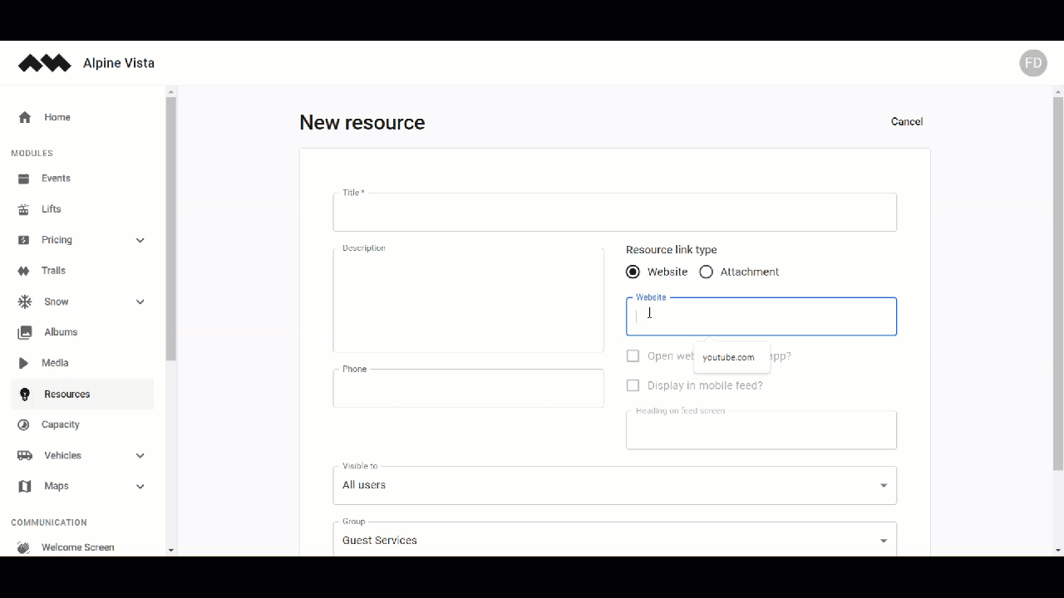Expand the Pricing submenu chevron
Viewport: 1064px width, 598px height.
point(140,240)
